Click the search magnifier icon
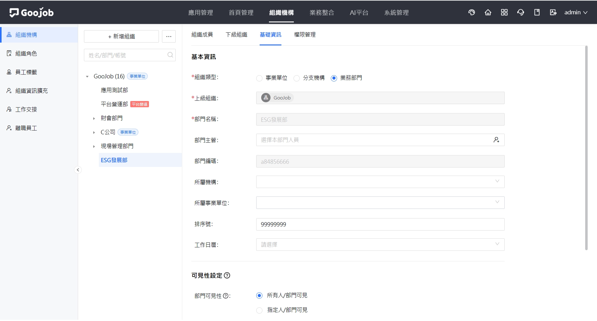 point(170,55)
